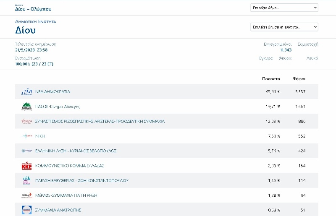Click the Nea Dimokratia party logo
The height and width of the screenshot is (216, 336).
(x=27, y=91)
